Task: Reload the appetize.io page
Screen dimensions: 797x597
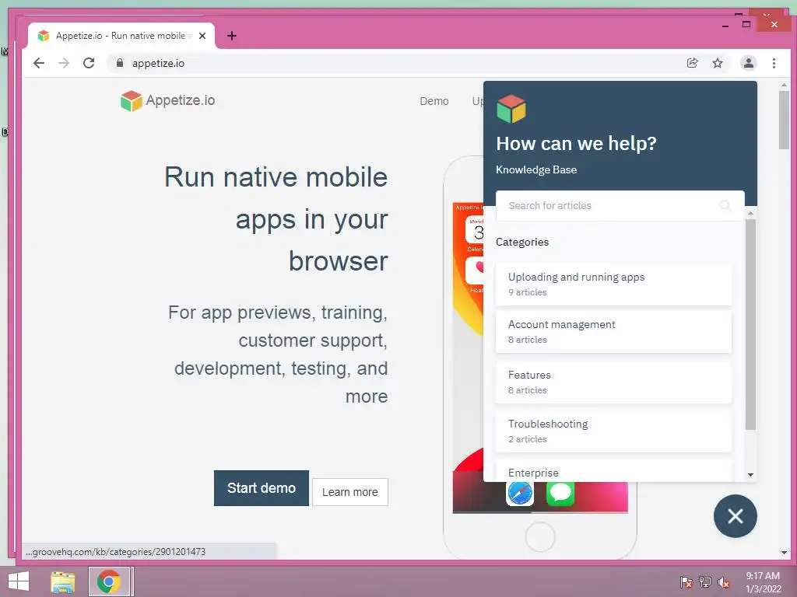Action: 89,63
